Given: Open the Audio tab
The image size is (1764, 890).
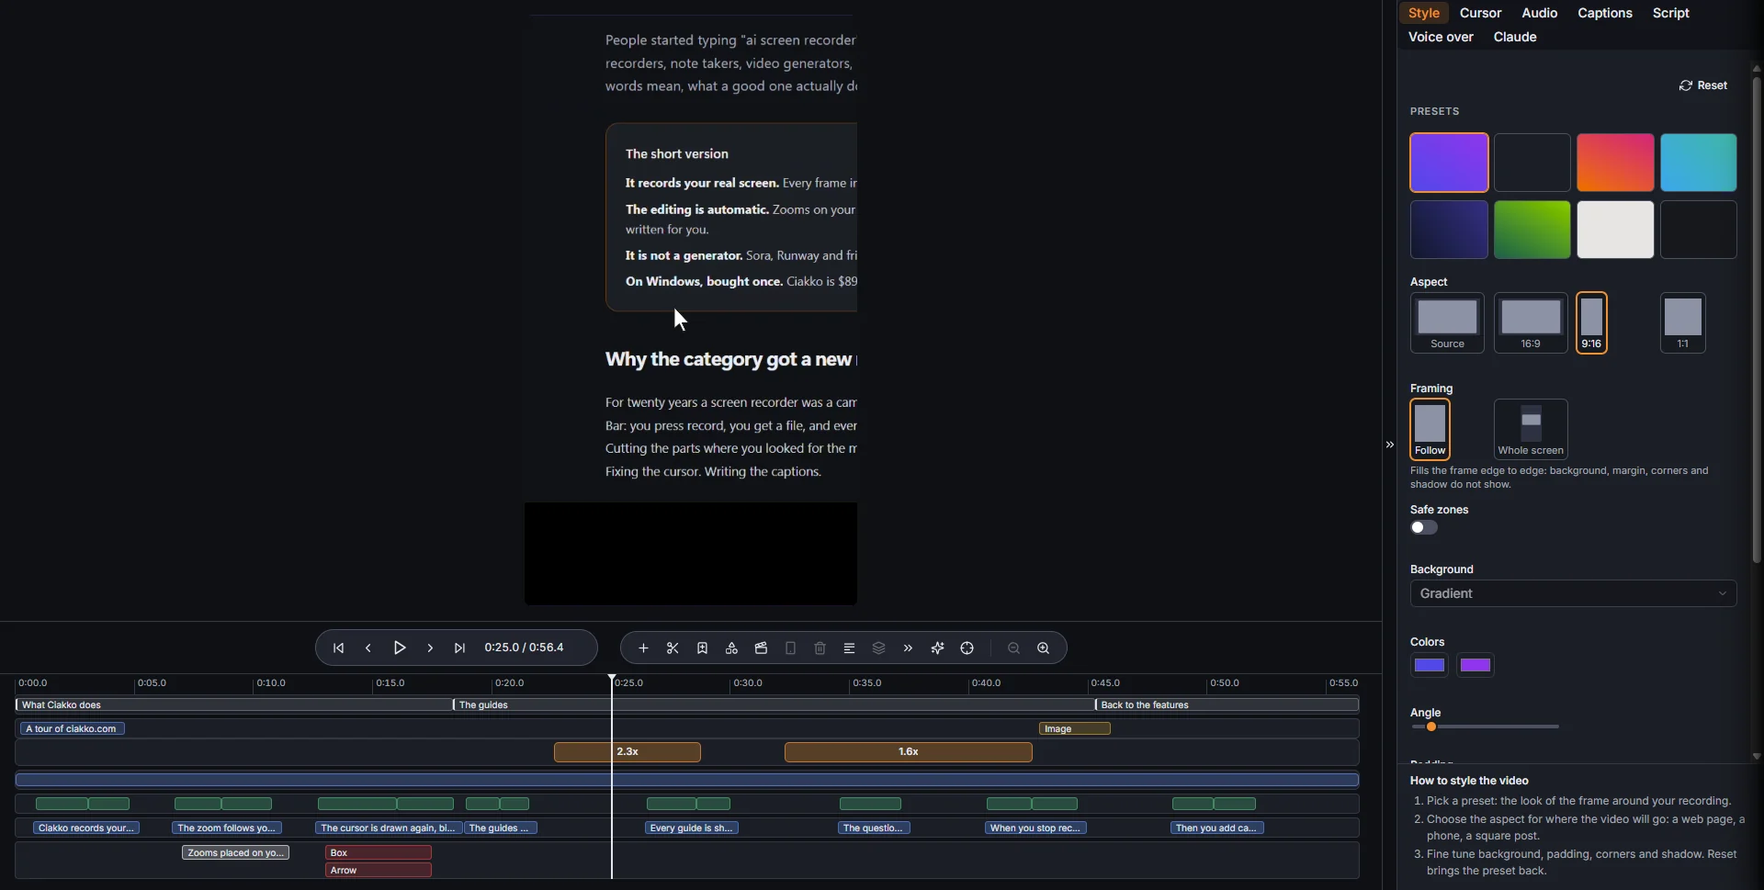Looking at the screenshot, I should coord(1539,13).
